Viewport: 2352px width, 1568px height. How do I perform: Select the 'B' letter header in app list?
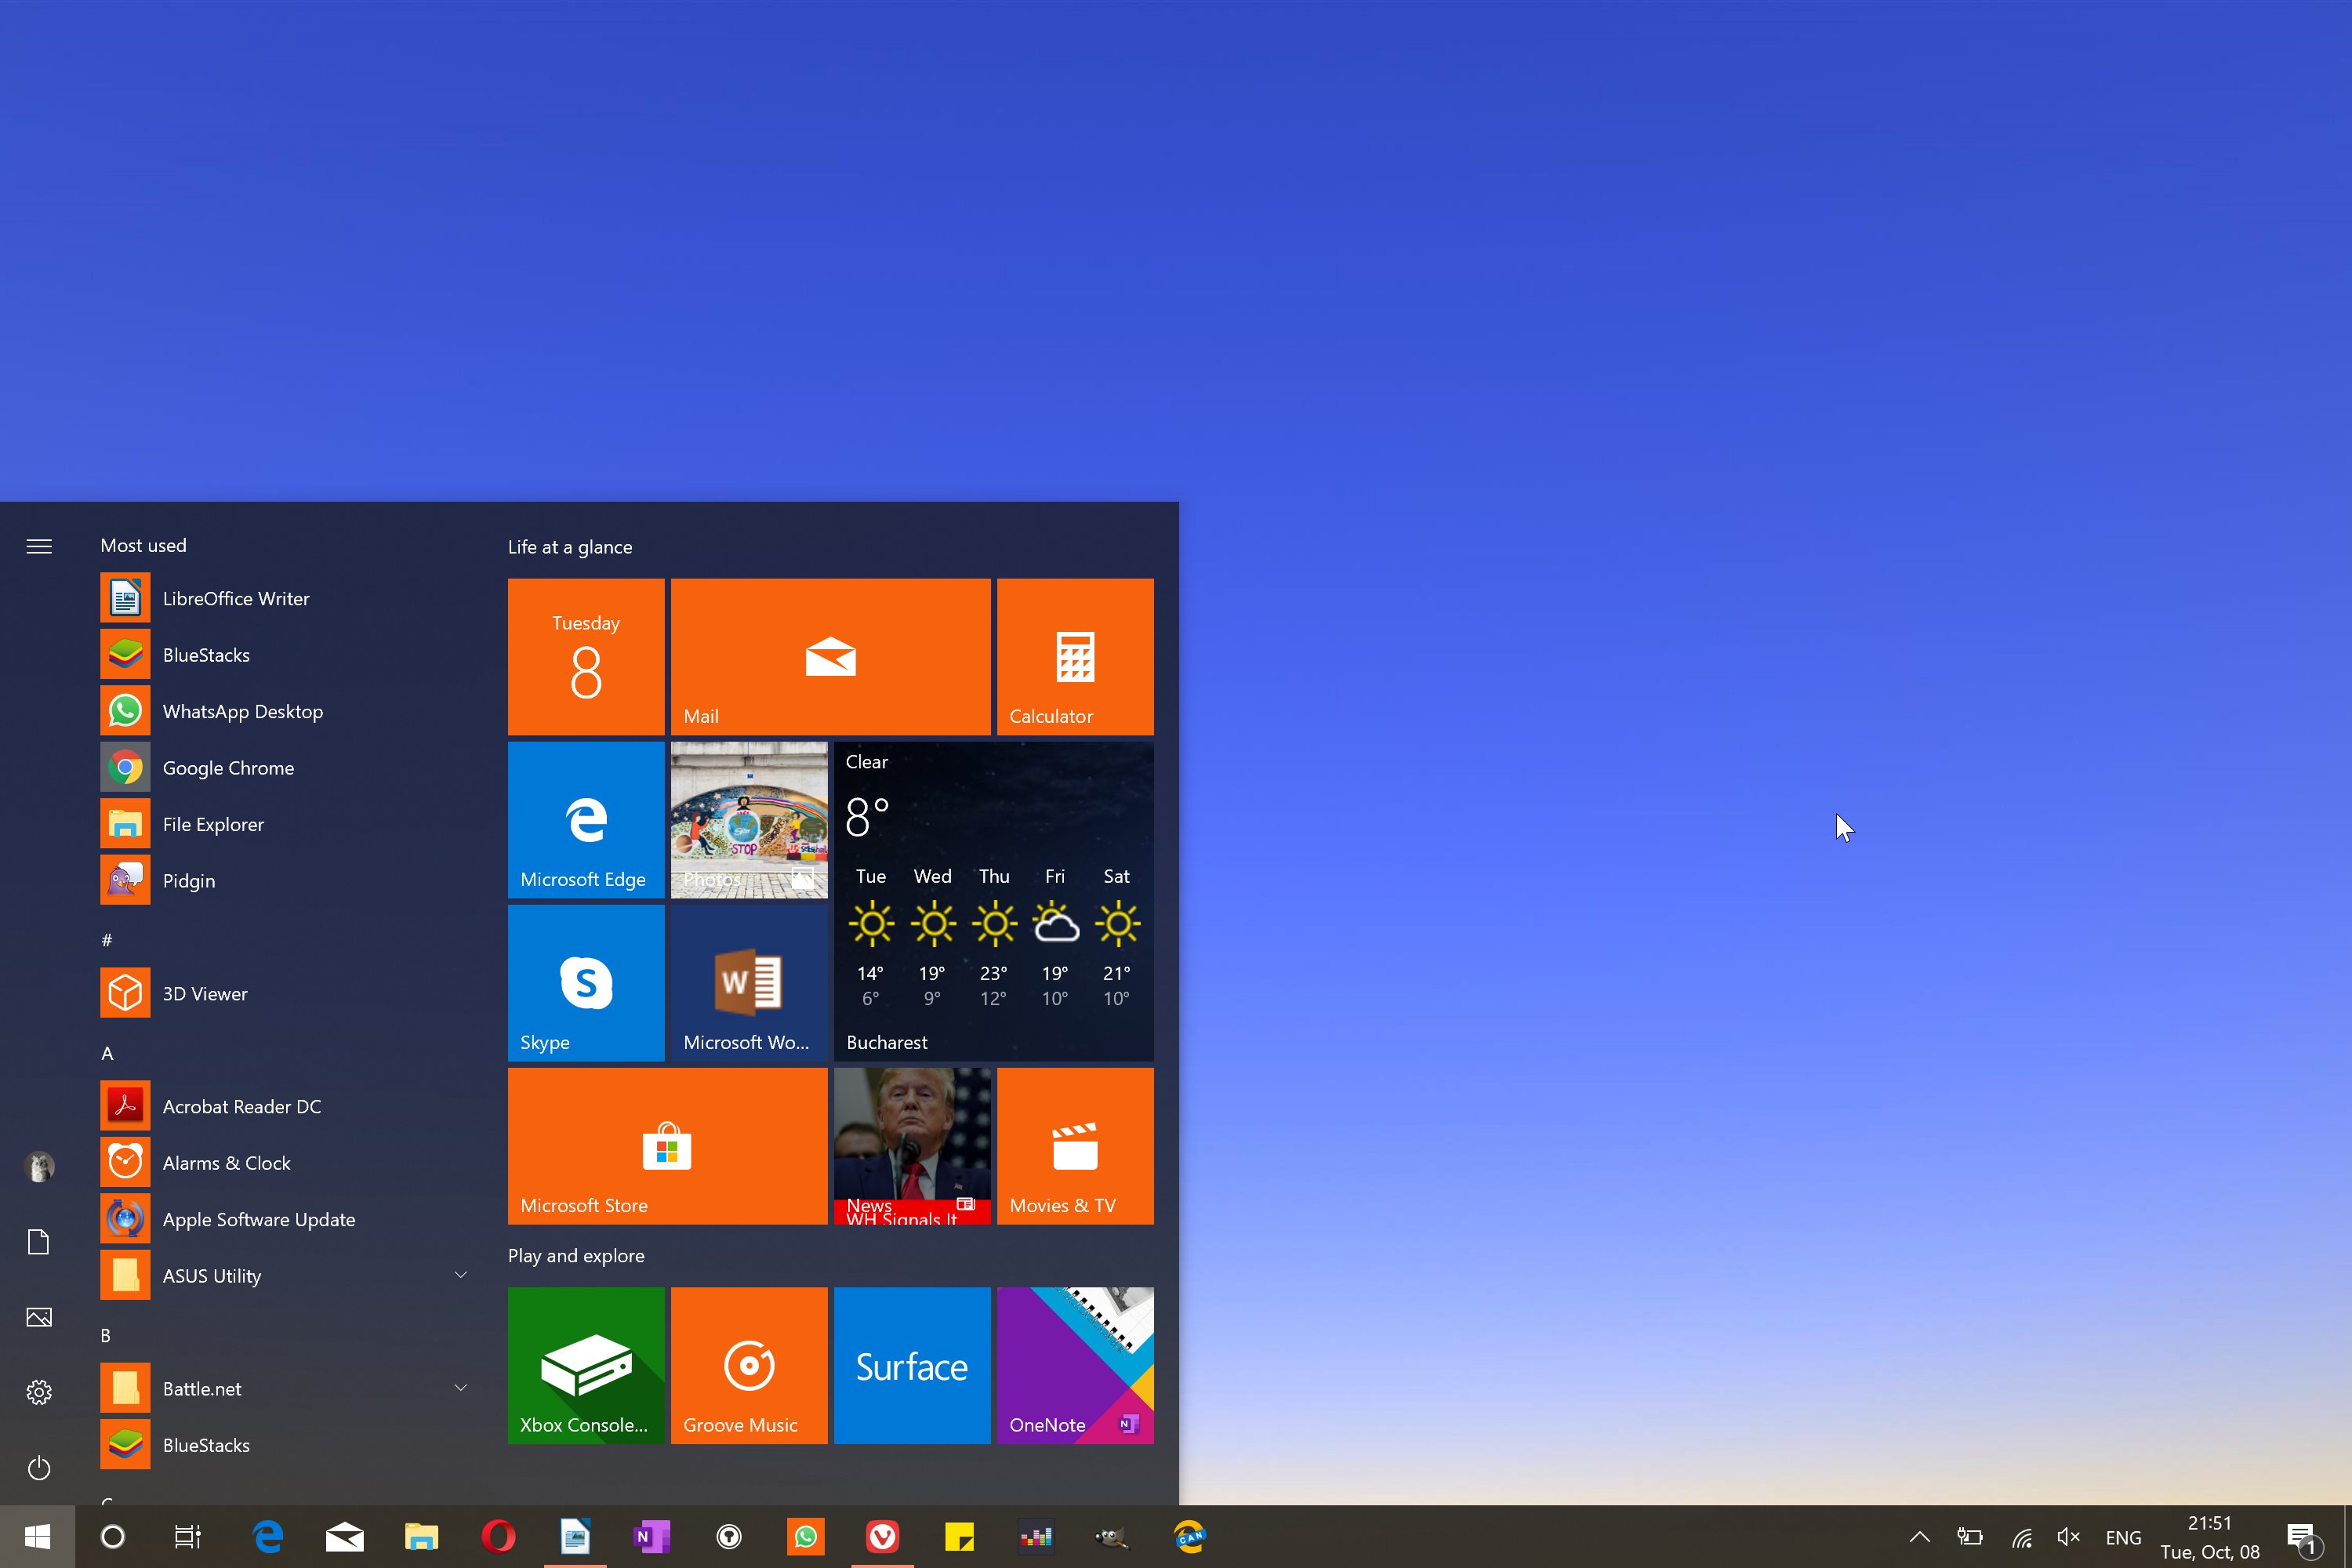click(x=106, y=1336)
